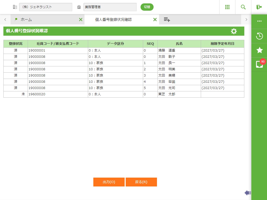Viewport: 267px width, 200px height.
Task: Click the add new tab icon
Action: pos(167,20)
